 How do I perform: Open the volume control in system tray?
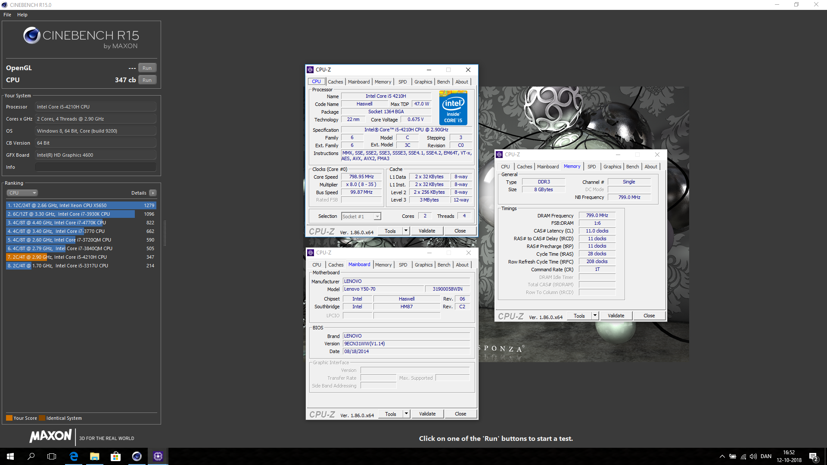(x=753, y=456)
